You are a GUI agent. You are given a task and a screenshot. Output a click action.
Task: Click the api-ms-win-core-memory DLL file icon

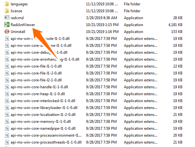coord(7,122)
